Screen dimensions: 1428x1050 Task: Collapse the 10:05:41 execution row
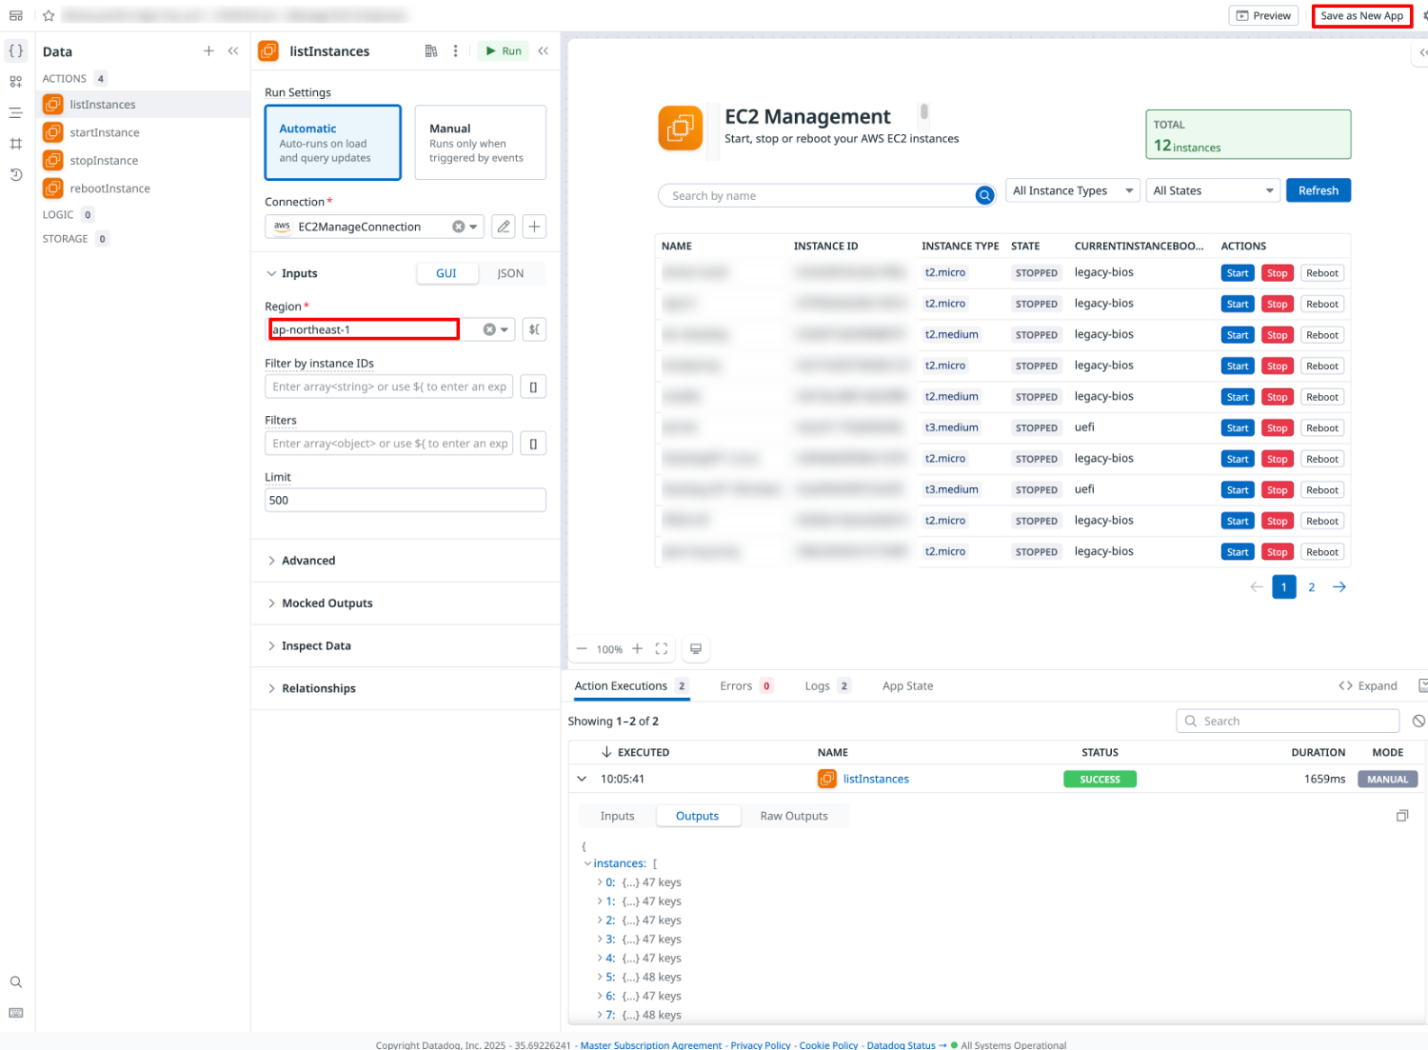click(582, 779)
